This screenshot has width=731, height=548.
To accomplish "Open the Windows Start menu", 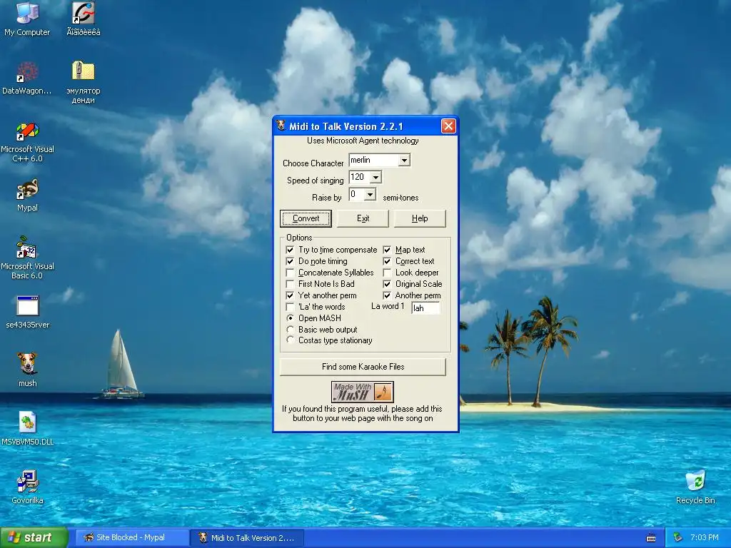I will (x=34, y=538).
